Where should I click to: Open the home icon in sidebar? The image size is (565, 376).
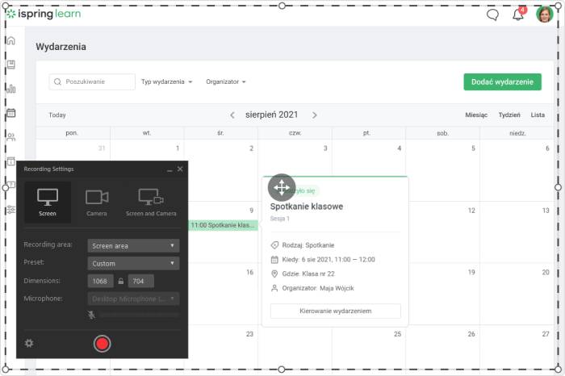coord(11,40)
